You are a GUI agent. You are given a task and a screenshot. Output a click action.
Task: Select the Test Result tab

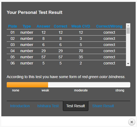pos(75,106)
